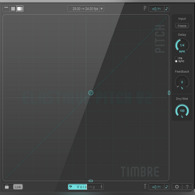195x195 pixels.
Task: Select the medium view size icon
Action: coord(13,9)
